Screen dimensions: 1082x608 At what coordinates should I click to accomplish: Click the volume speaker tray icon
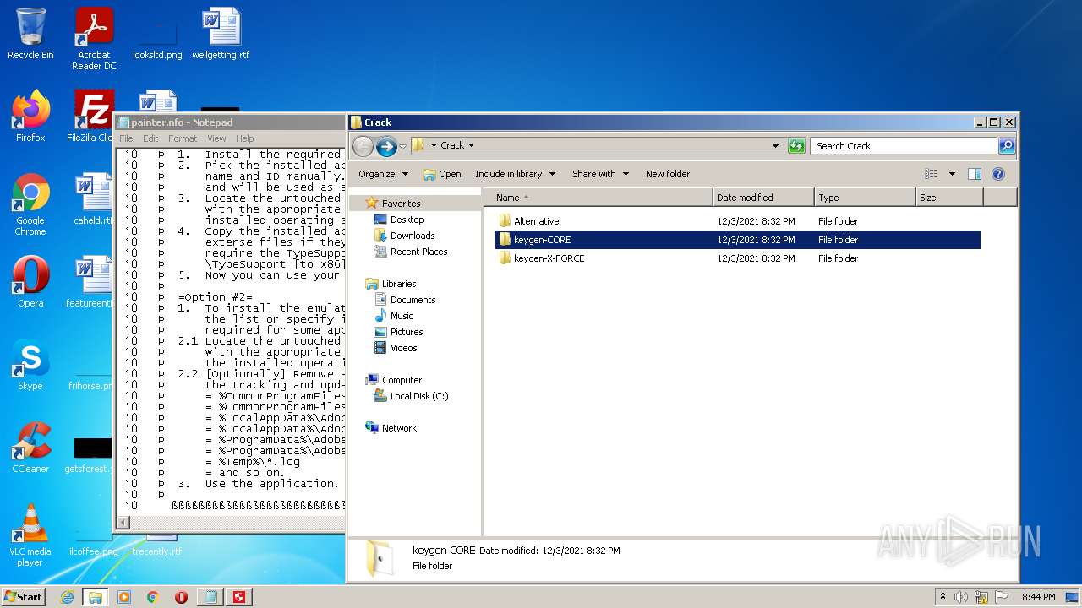tap(961, 597)
